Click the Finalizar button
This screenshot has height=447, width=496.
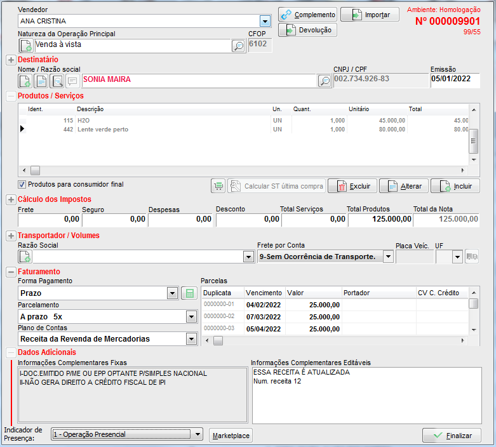click(452, 436)
